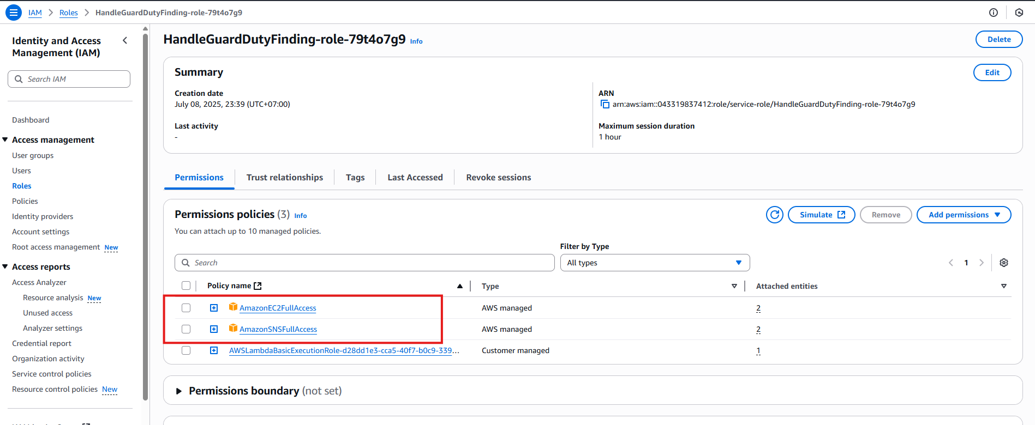Open Account settings in the sidebar

[41, 232]
